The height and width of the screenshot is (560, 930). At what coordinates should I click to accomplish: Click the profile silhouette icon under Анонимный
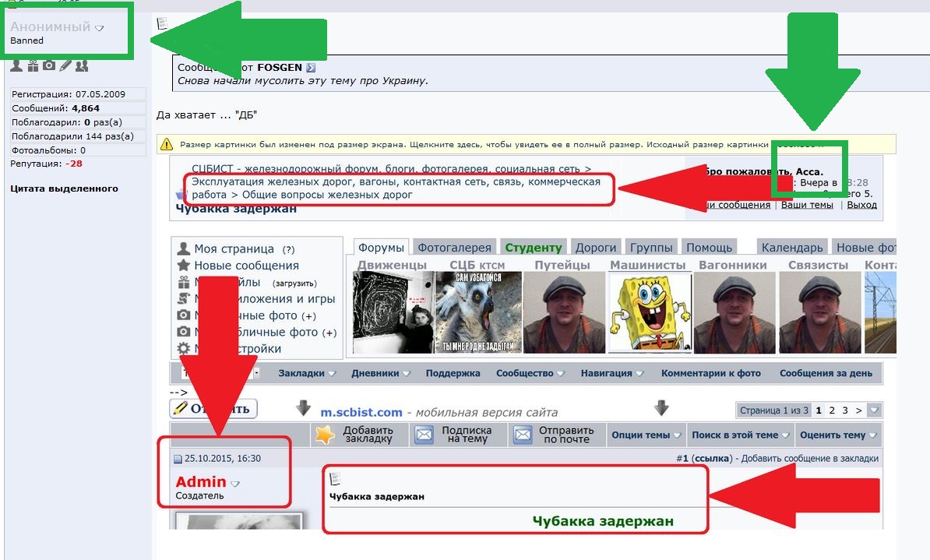pyautogui.click(x=16, y=66)
